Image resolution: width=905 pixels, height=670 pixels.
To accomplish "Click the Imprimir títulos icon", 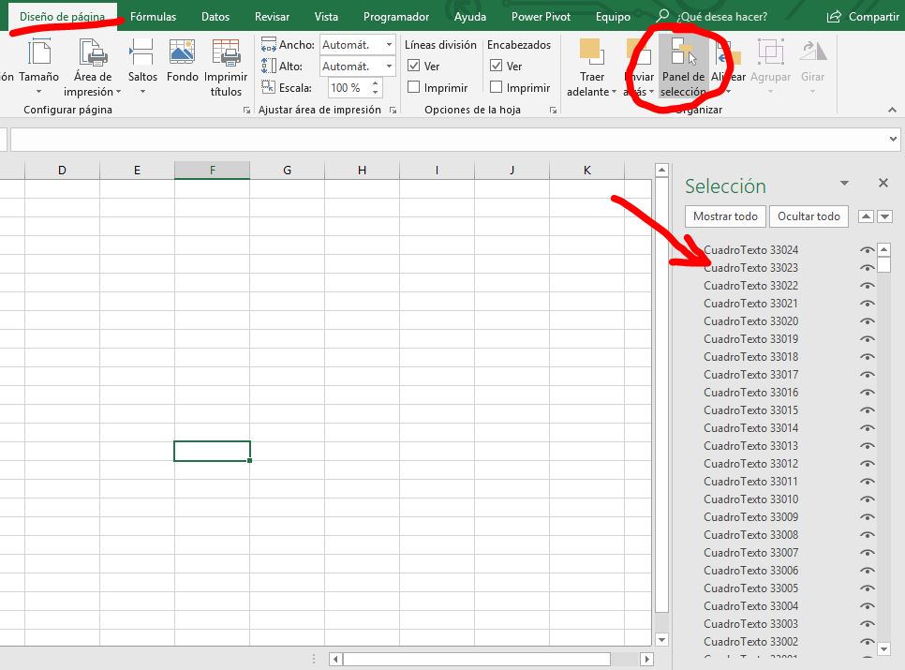I will pyautogui.click(x=226, y=54).
